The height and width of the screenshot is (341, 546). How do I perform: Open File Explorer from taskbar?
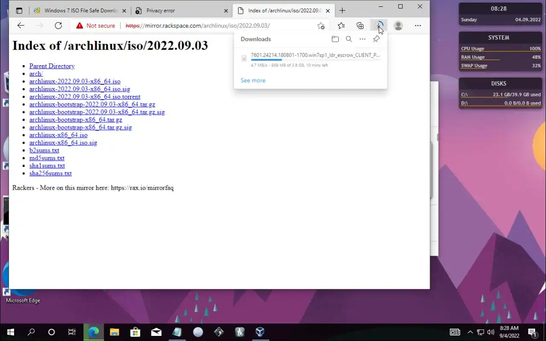114,332
